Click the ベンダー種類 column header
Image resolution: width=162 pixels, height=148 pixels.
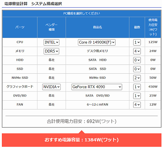coord(52,27)
